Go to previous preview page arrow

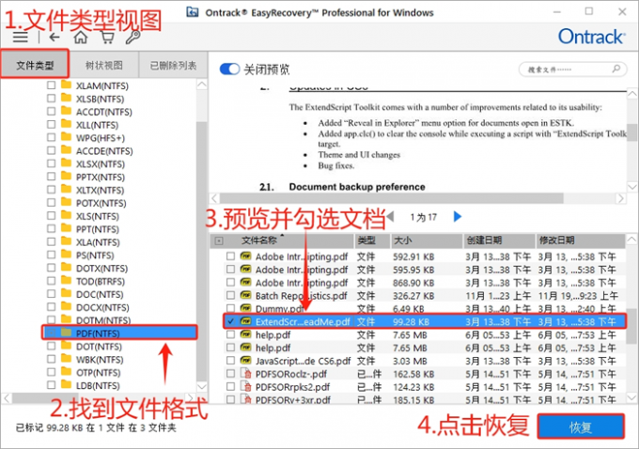click(x=390, y=216)
